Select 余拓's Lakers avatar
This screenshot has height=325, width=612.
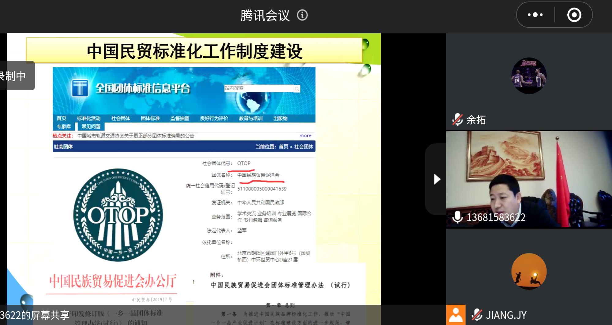[529, 76]
